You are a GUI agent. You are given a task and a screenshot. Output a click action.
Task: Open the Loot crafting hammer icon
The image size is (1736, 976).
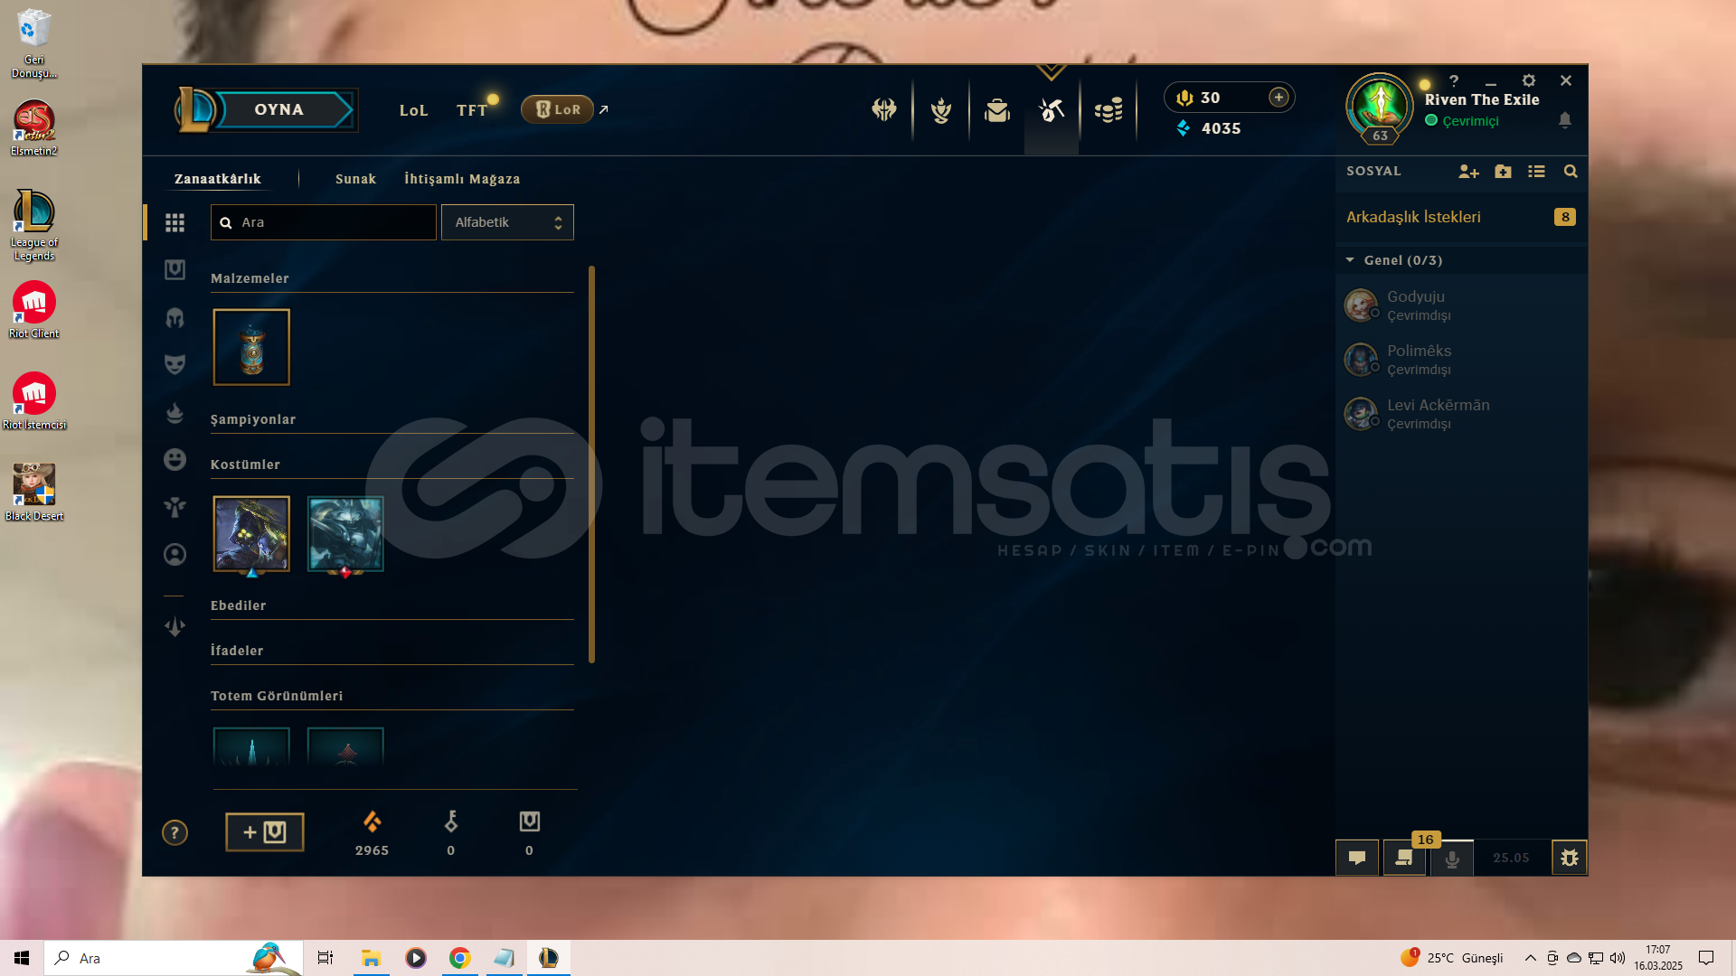1052,110
